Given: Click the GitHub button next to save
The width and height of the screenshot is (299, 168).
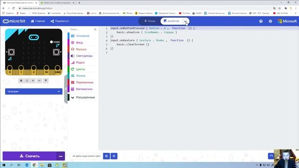Looking at the screenshot, I should pyautogui.click(x=114, y=156).
